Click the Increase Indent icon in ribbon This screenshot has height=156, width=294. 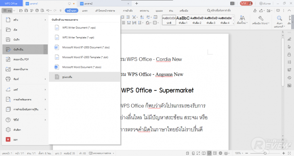[x=128, y=17]
